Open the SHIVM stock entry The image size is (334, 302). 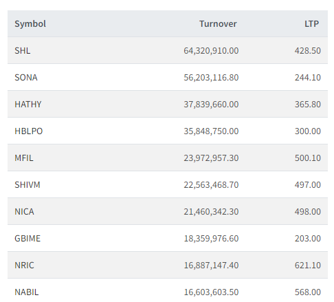tap(27, 185)
